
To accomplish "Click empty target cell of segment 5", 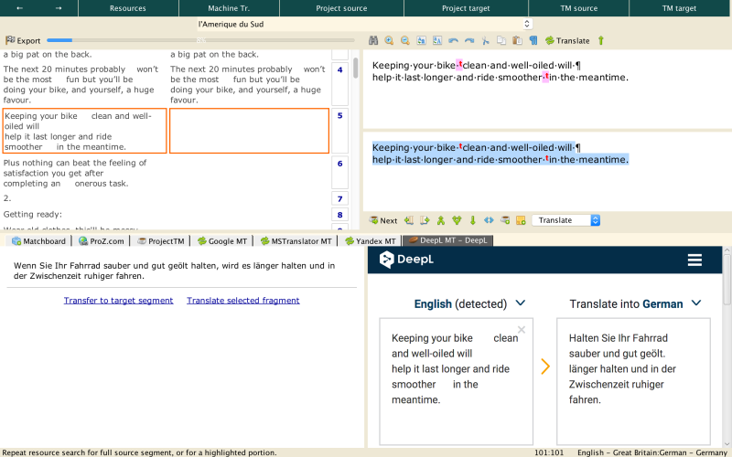I will 249,131.
